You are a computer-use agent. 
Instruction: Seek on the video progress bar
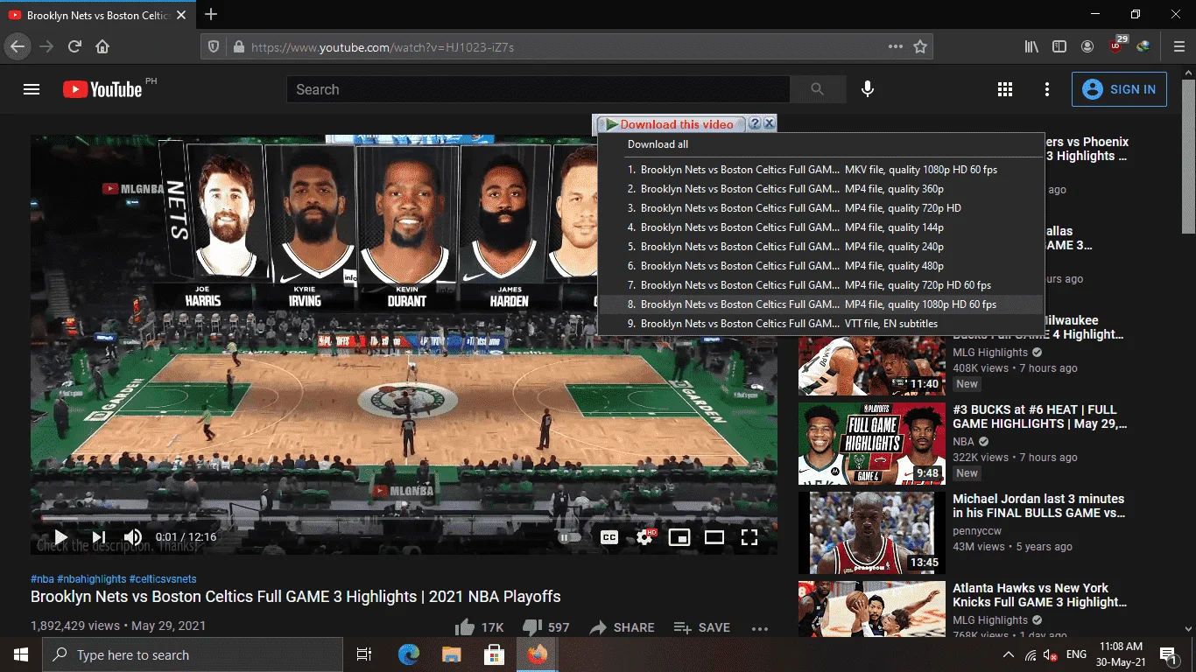click(404, 517)
